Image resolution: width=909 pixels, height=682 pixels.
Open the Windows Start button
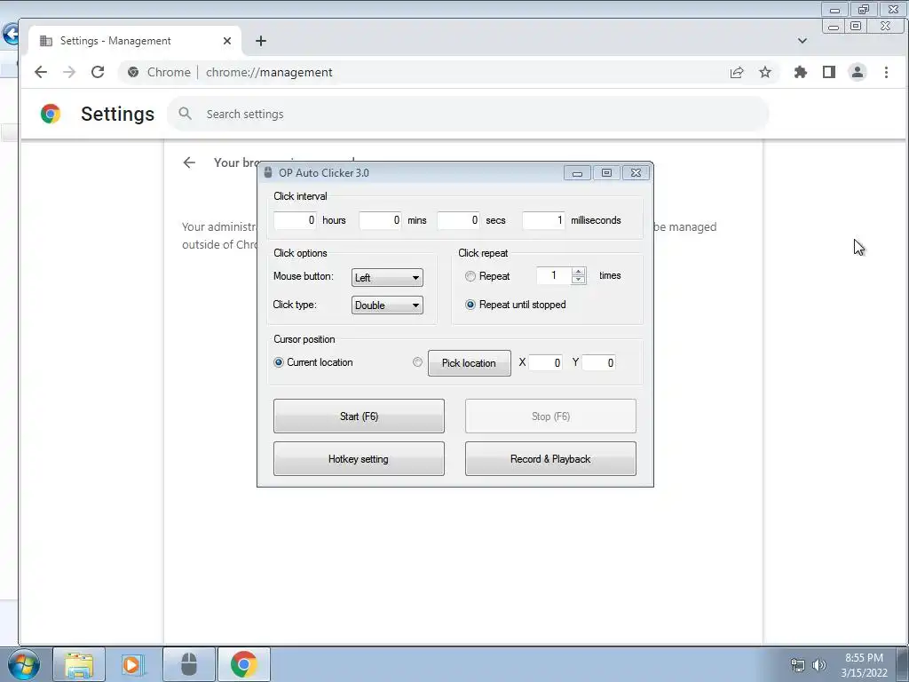(x=23, y=664)
